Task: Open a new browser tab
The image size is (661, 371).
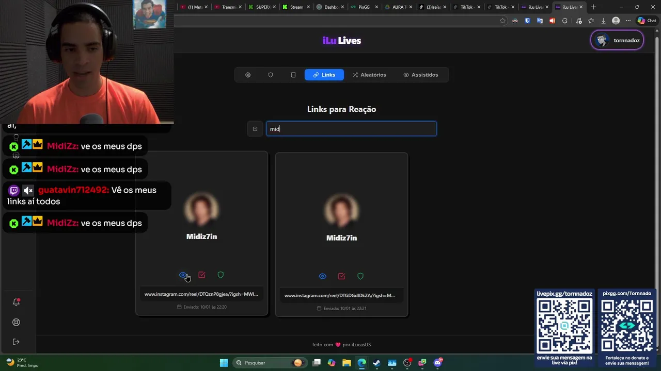Action: click(x=593, y=7)
